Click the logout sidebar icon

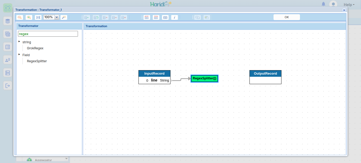8,85
